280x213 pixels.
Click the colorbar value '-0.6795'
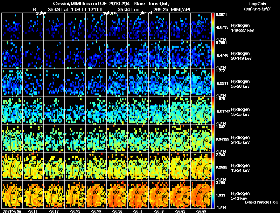click(x=222, y=27)
